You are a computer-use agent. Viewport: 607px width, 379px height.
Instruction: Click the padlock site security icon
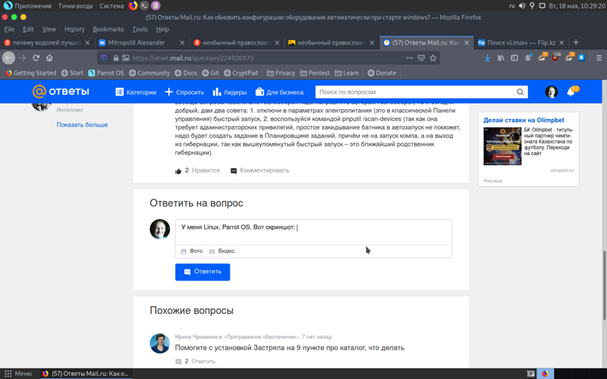(x=116, y=58)
